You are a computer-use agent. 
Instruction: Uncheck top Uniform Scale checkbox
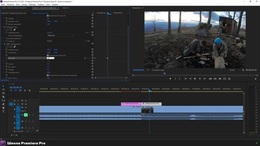(x=48, y=16)
